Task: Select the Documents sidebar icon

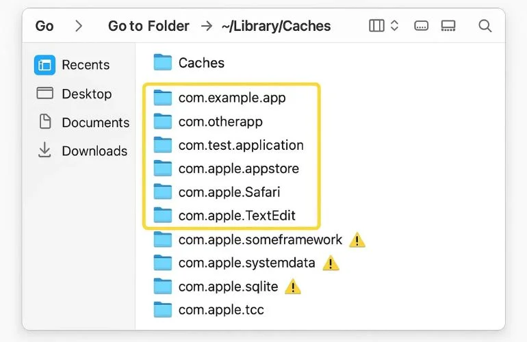Action: (45, 122)
